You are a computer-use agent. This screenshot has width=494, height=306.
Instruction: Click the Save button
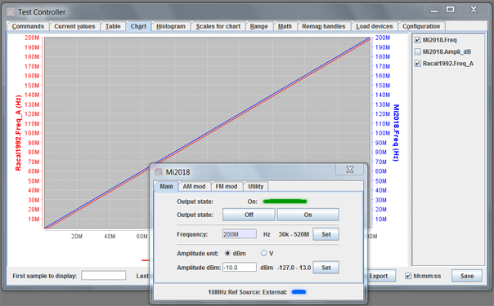point(467,276)
